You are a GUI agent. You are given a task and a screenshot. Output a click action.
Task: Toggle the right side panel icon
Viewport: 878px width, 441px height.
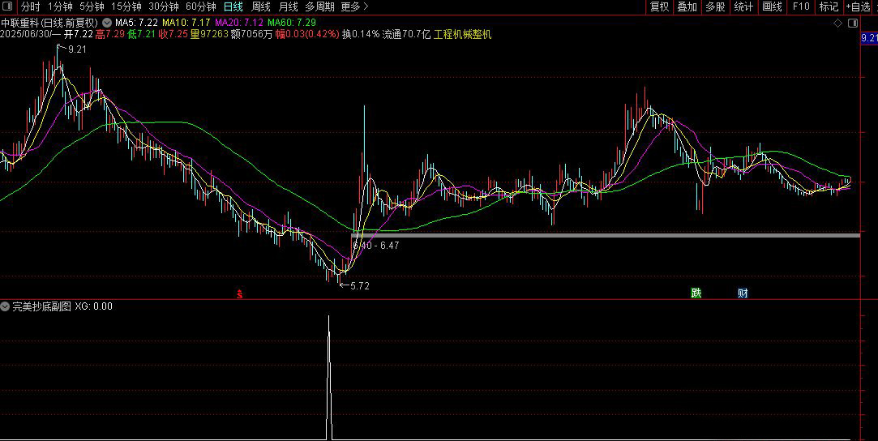pos(853,23)
